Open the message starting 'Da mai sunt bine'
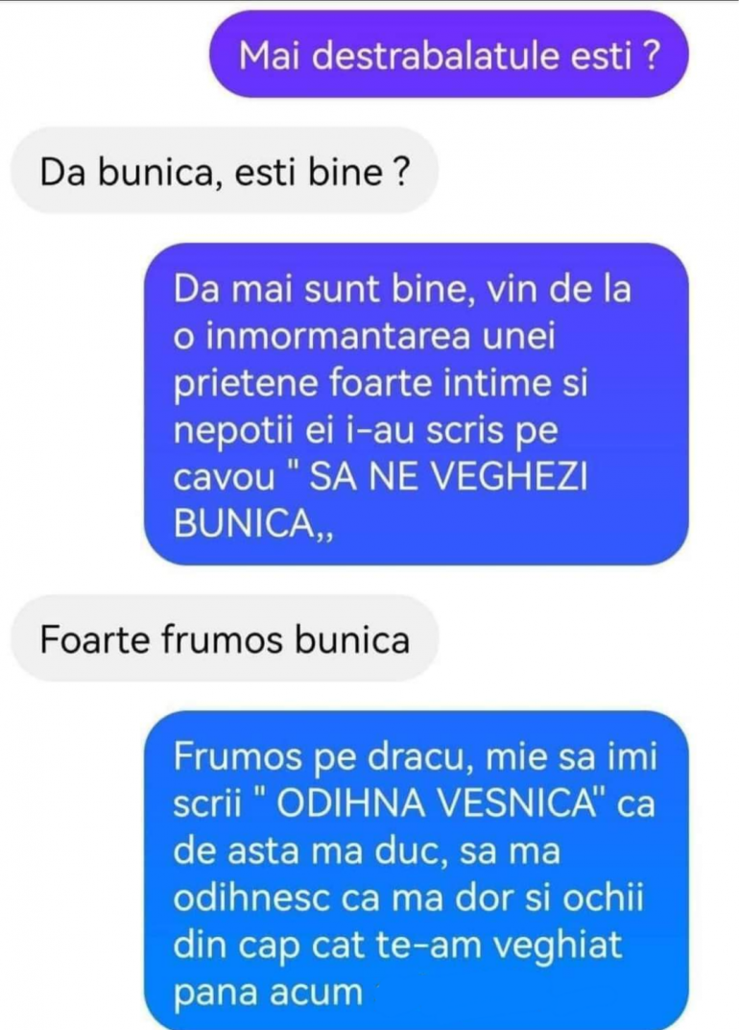This screenshot has height=1030, width=739. tap(417, 405)
